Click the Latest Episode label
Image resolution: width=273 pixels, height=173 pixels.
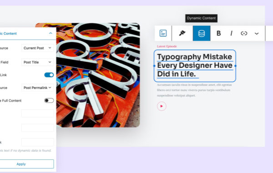[x=167, y=46]
